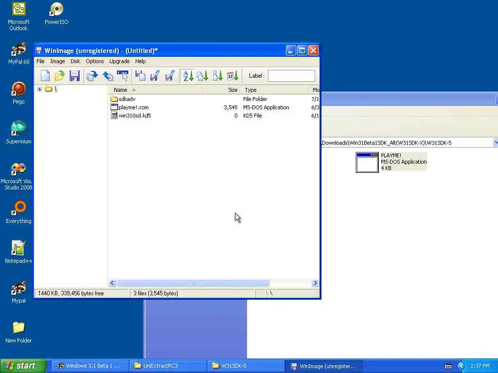The width and height of the screenshot is (498, 373).
Task: Toggle the Sort by date calendar icon
Action: [x=233, y=76]
